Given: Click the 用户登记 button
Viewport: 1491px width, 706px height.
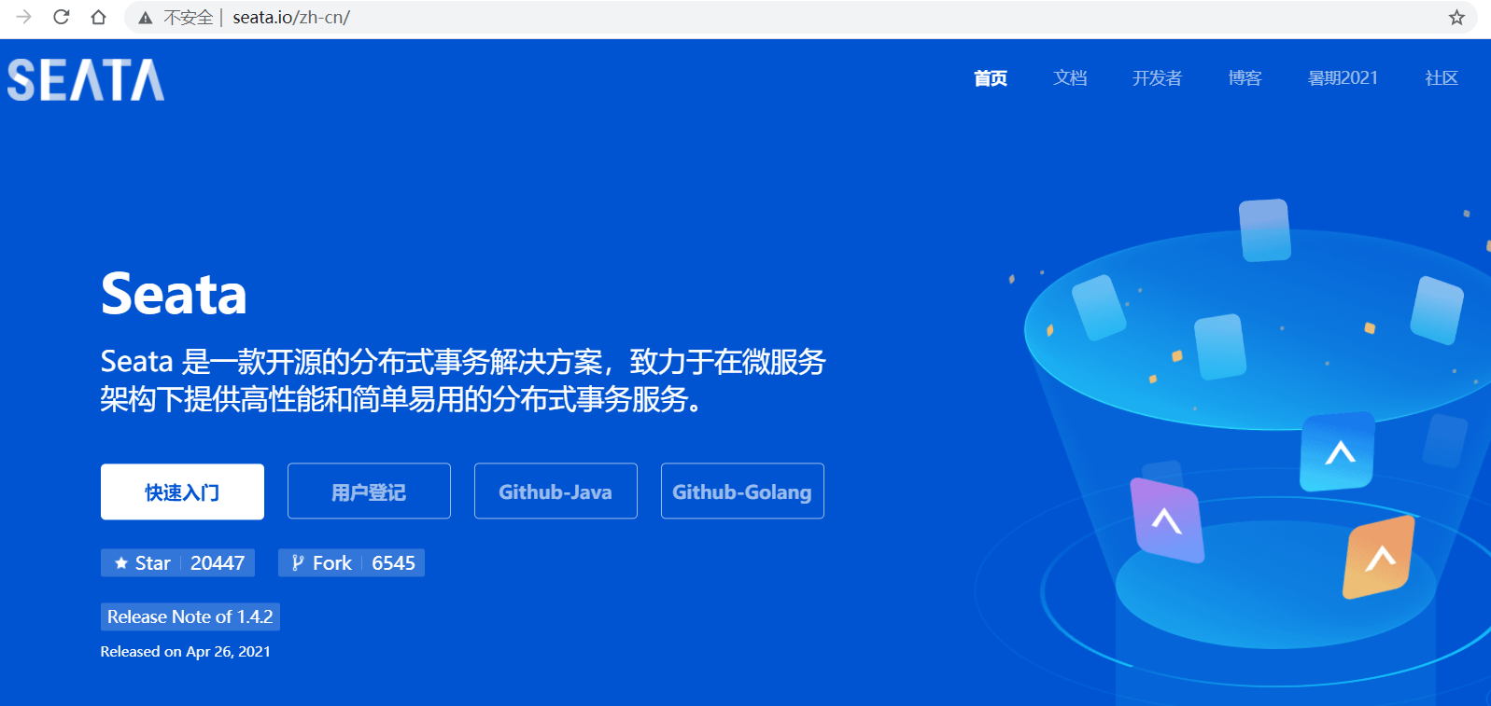Looking at the screenshot, I should pos(369,491).
